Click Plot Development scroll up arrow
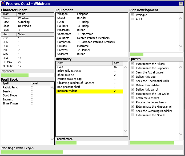 pos(181,18)
